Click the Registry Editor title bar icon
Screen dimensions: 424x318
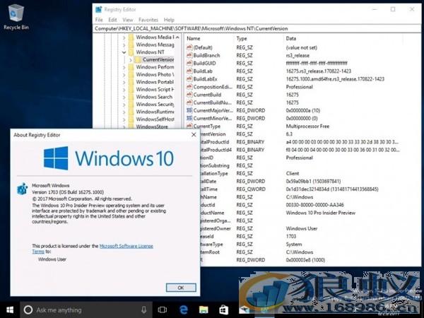pos(99,9)
